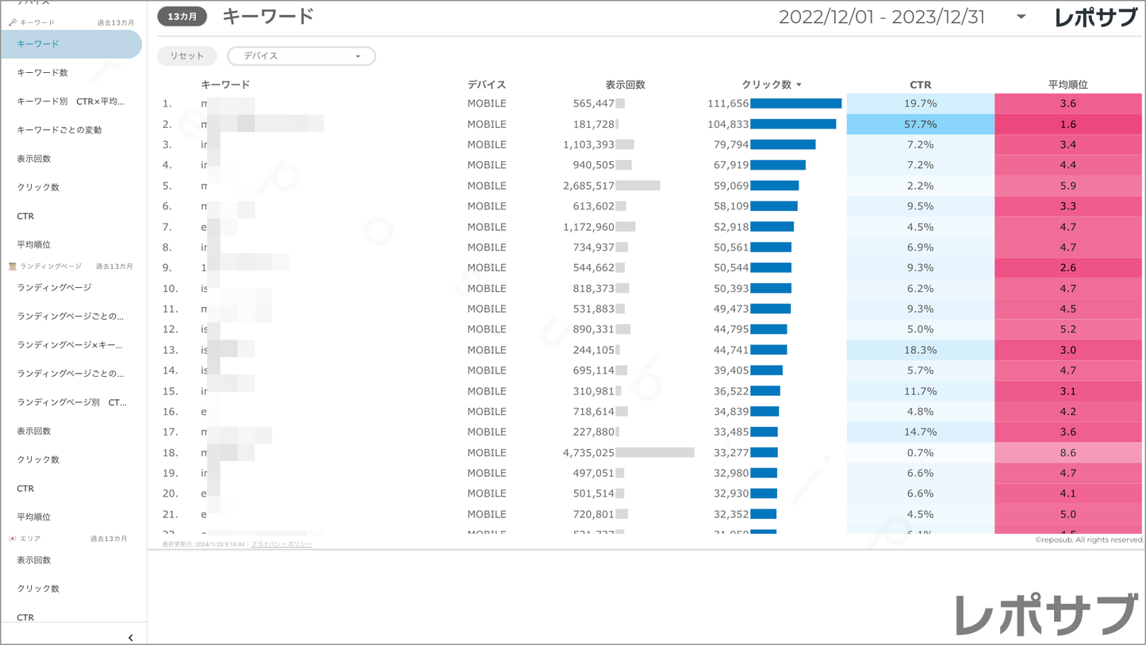1146x645 pixels.
Task: Click the 表示回数 column header in the table
Action: coord(625,85)
